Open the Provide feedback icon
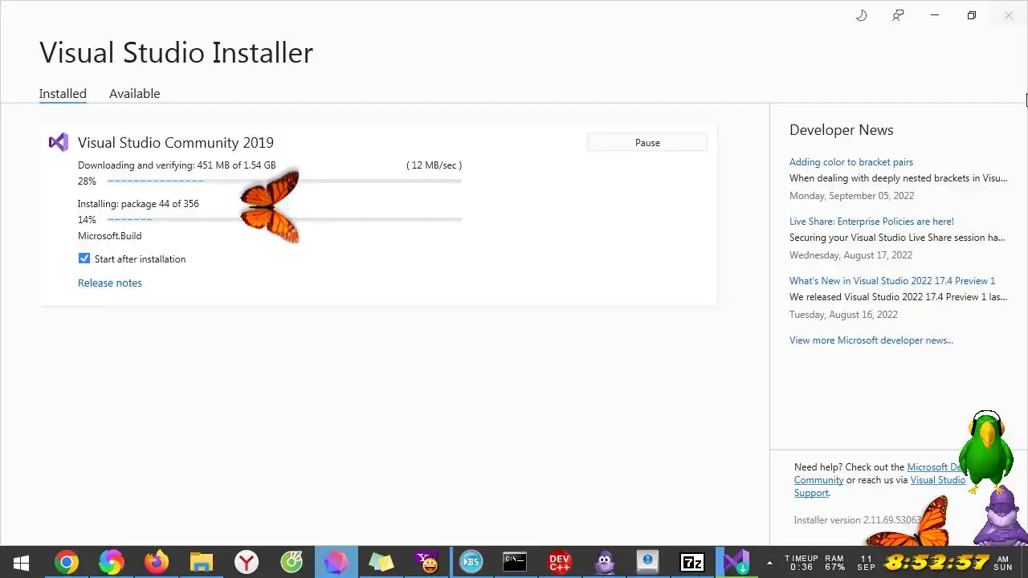 point(898,15)
